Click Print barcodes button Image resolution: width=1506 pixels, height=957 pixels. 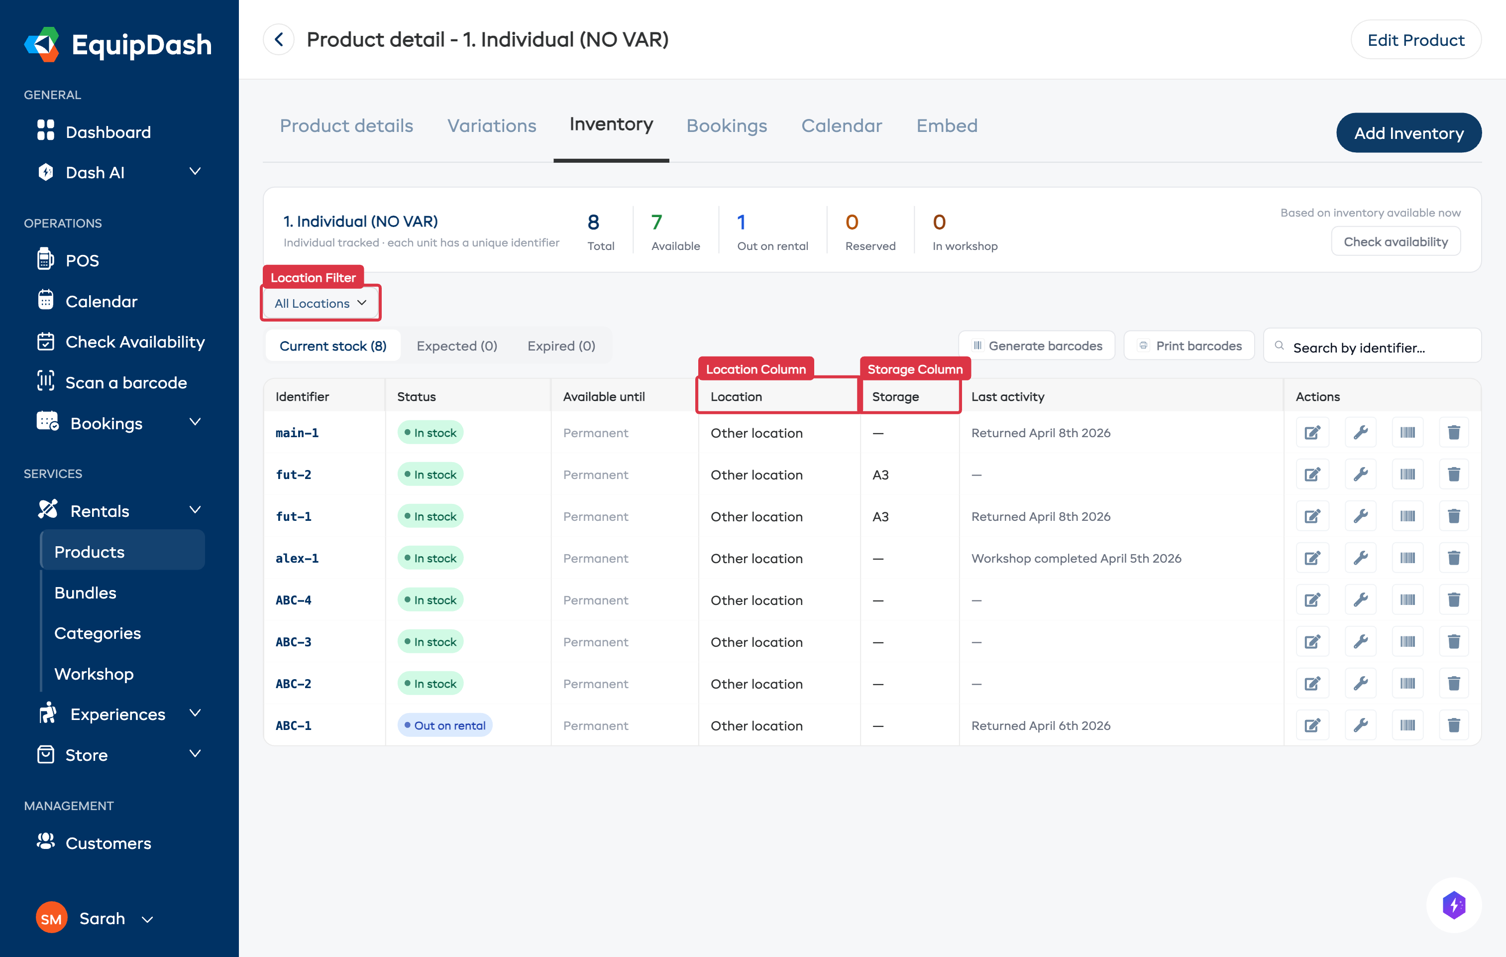pos(1189,346)
